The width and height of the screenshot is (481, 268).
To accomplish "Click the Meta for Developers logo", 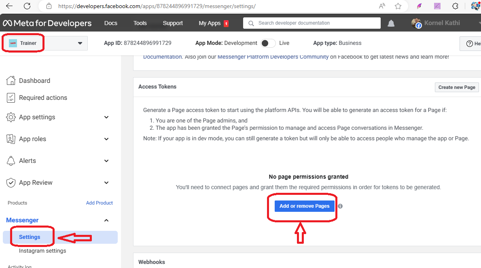I will tap(47, 23).
